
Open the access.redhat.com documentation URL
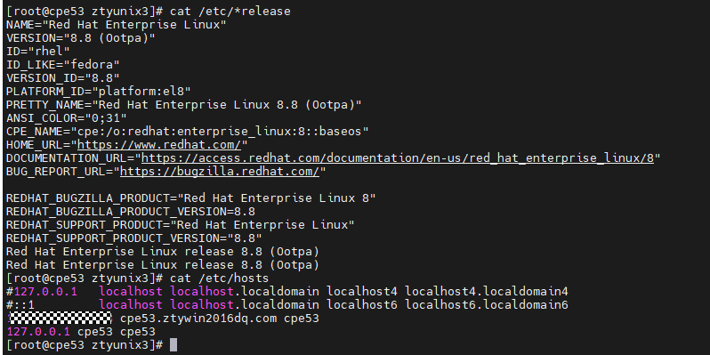(398, 158)
